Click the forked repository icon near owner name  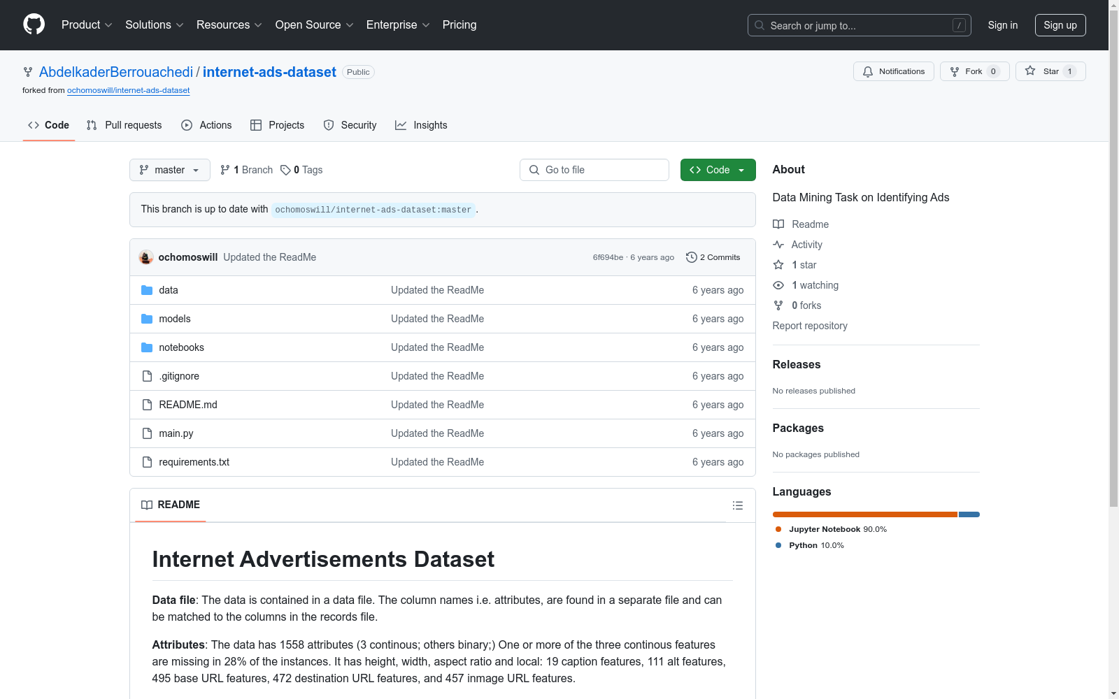28,72
